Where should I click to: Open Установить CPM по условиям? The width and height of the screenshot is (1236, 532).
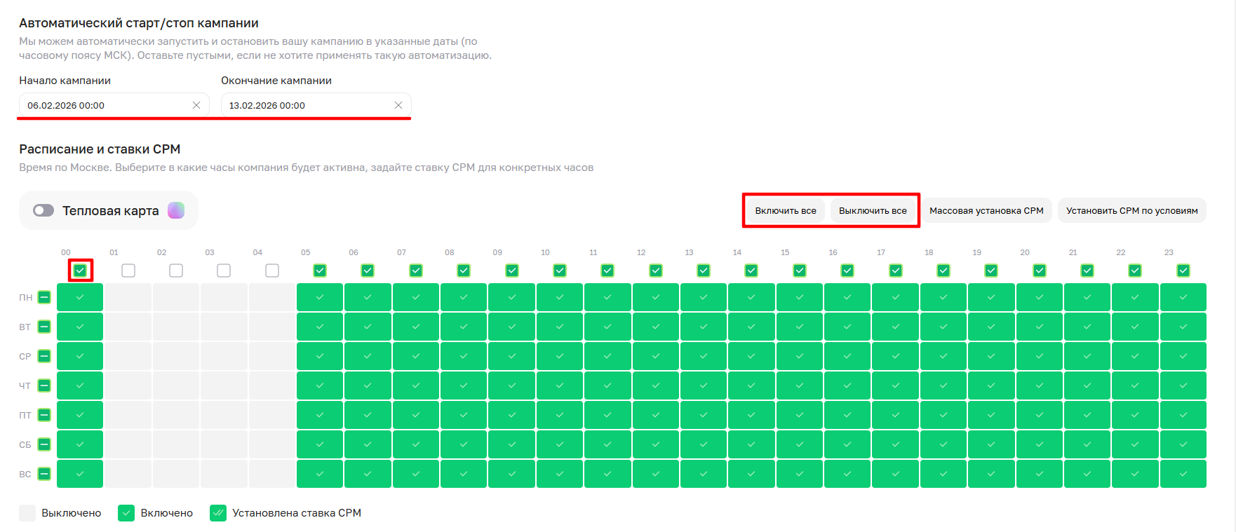coord(1131,210)
